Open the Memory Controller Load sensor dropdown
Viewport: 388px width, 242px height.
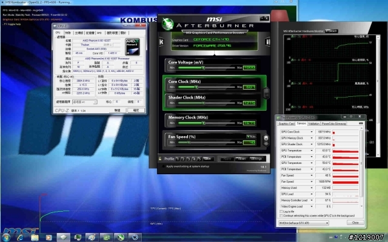[x=312, y=200]
